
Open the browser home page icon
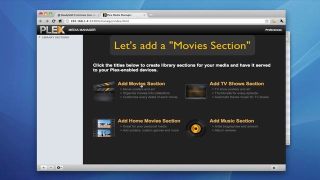60,21
